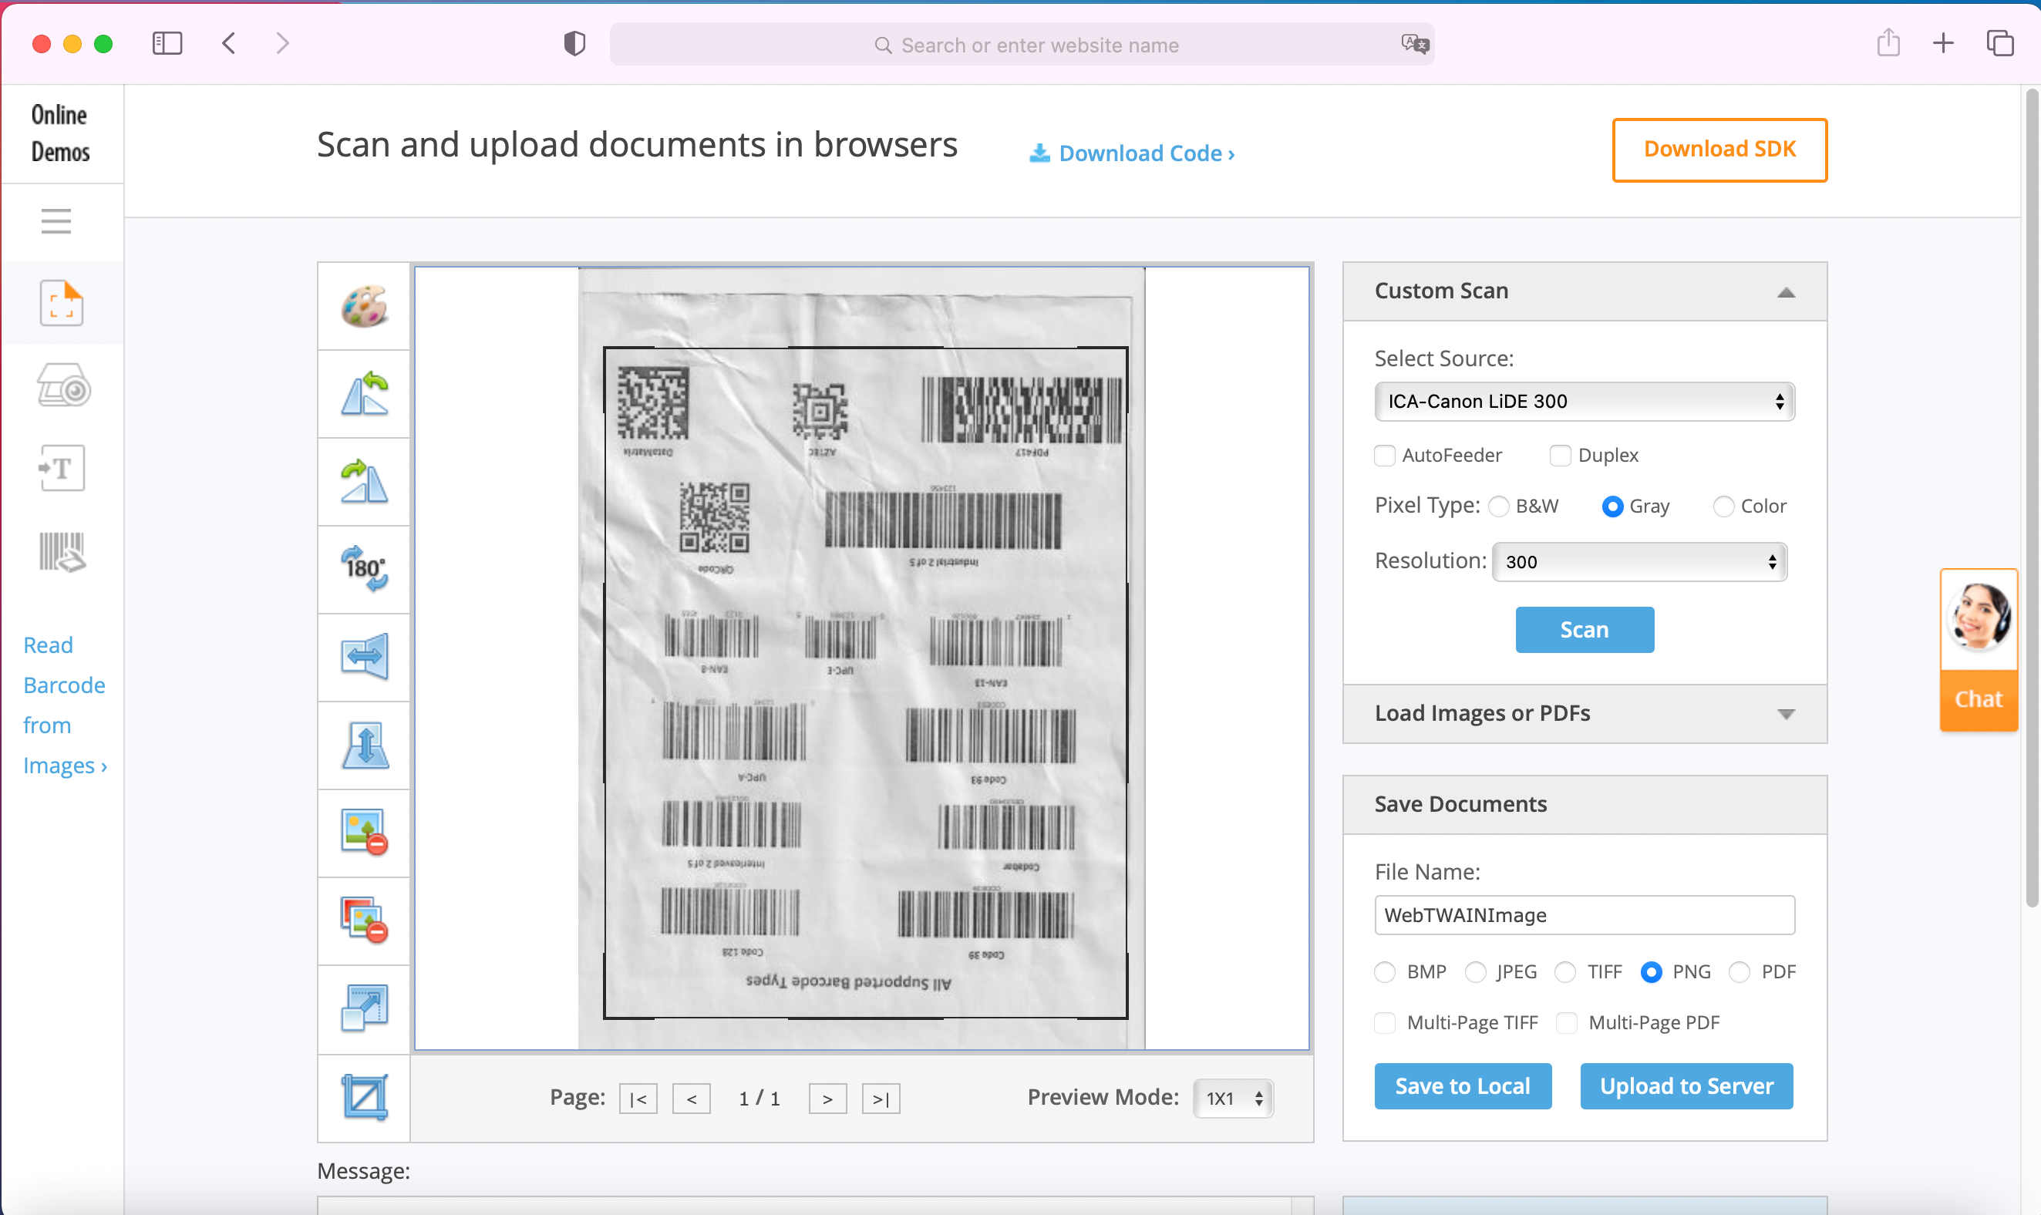The image size is (2041, 1215).
Task: Click the crop tool icon
Action: [364, 1097]
